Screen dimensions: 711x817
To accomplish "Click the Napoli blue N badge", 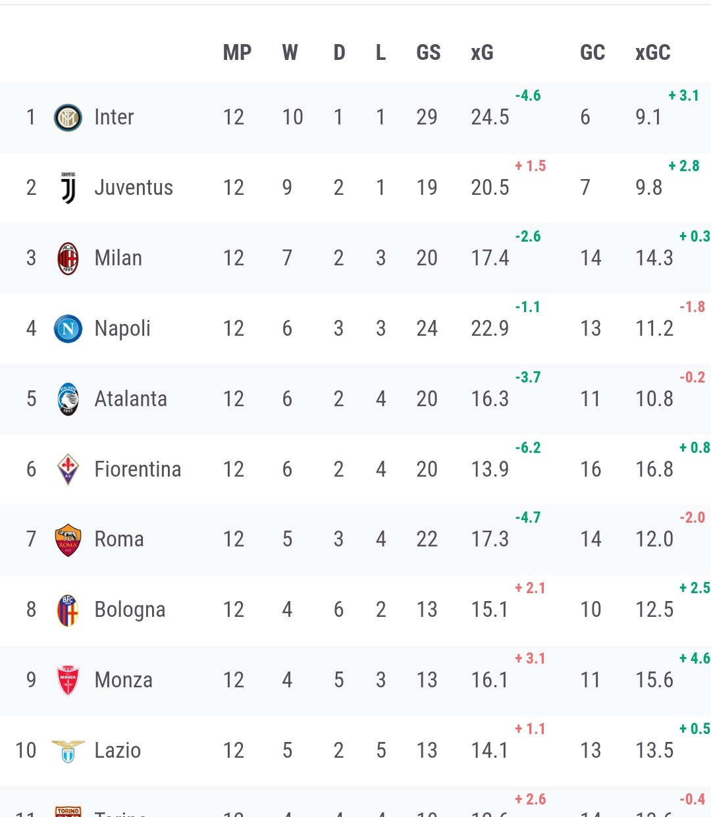I will [x=68, y=329].
